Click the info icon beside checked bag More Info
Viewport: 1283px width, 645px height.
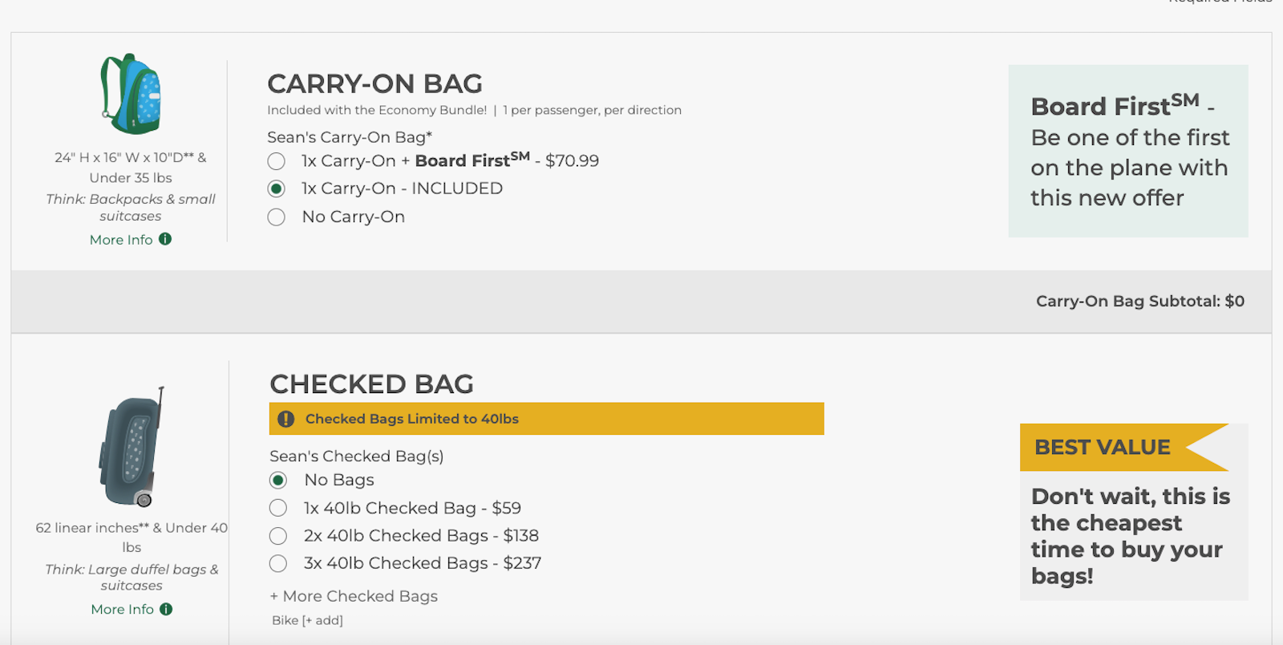pyautogui.click(x=166, y=609)
